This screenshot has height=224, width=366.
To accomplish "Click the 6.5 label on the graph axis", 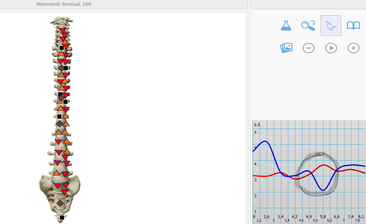I will [x=257, y=125].
